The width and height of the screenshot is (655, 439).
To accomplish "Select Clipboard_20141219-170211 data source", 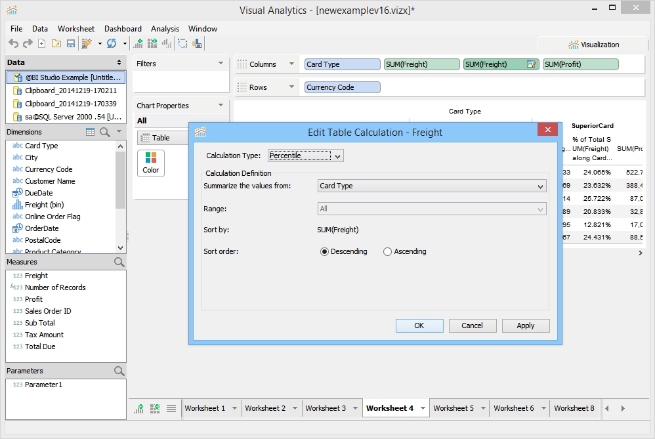I will tap(66, 91).
